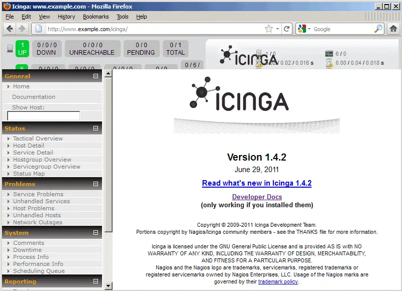Open the Downtime page
The height and width of the screenshot is (291, 402).
(x=27, y=250)
